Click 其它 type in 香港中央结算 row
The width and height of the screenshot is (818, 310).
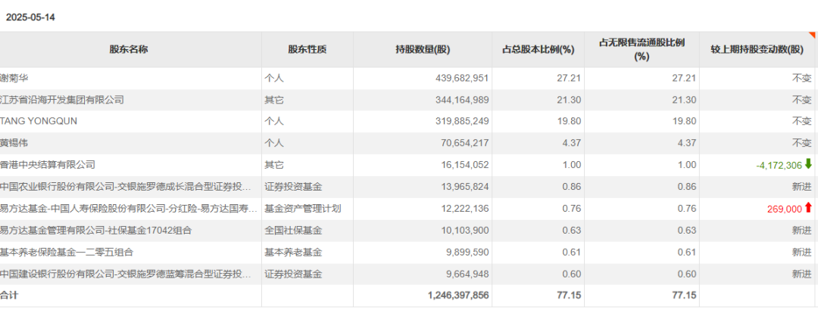click(274, 165)
